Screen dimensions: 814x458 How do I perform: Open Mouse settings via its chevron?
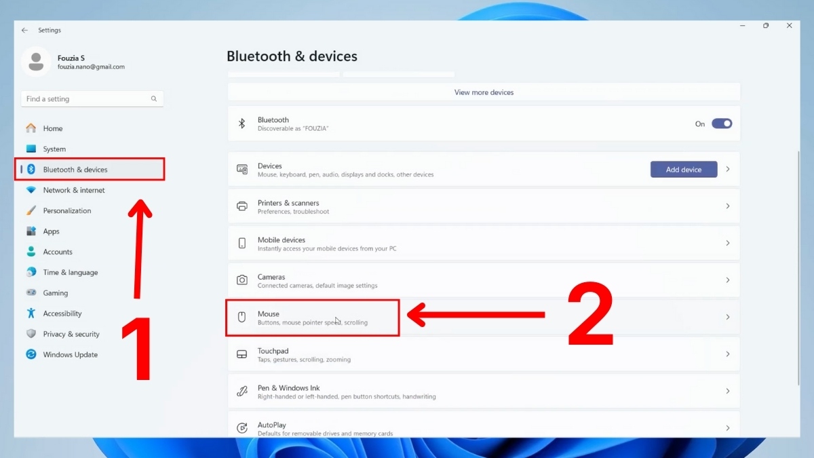(728, 317)
